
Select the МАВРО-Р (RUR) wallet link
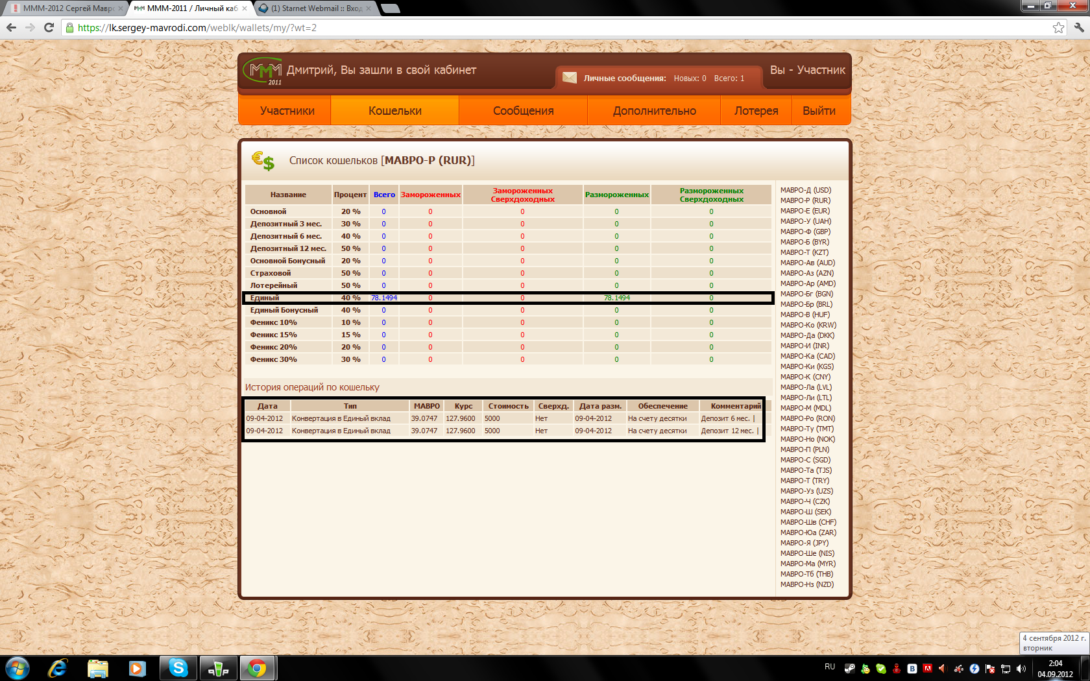click(x=805, y=200)
